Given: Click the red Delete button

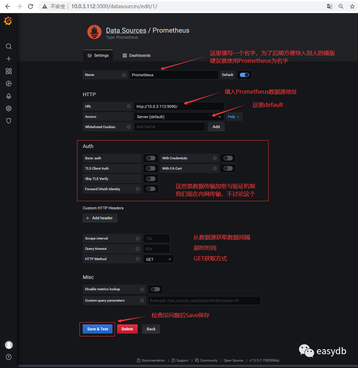Looking at the screenshot, I should (x=127, y=329).
